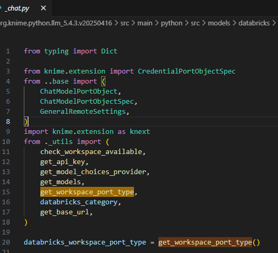Click 'get_model_choices_provider' on line 13

[x=93, y=172]
